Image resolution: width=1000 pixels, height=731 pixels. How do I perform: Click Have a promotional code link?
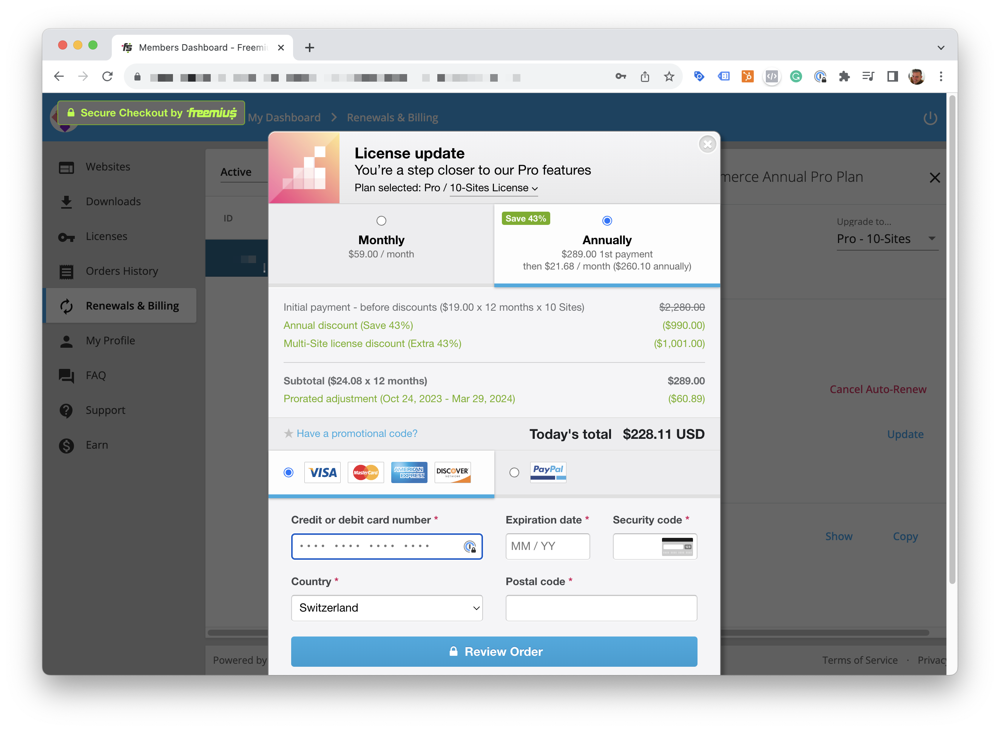[x=357, y=434]
